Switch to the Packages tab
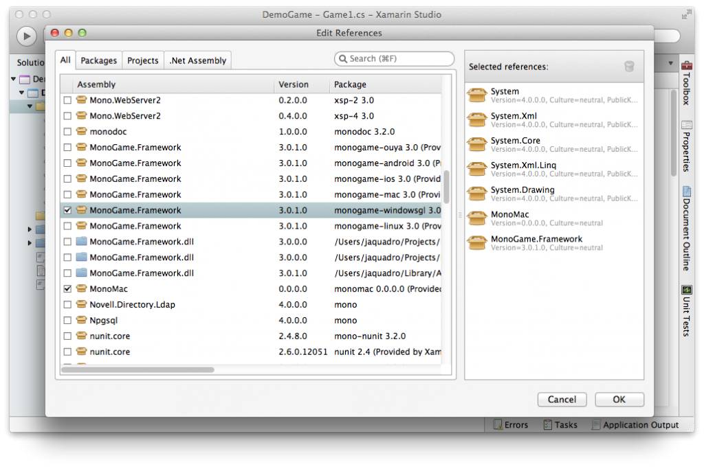Viewport: 704px width, 471px height. [x=99, y=60]
